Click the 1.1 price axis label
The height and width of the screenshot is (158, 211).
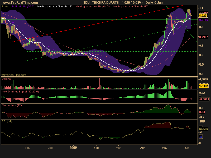(201, 8)
